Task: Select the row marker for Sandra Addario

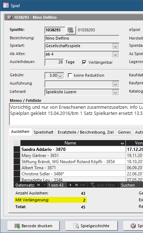Action: pyautogui.click(x=17, y=149)
